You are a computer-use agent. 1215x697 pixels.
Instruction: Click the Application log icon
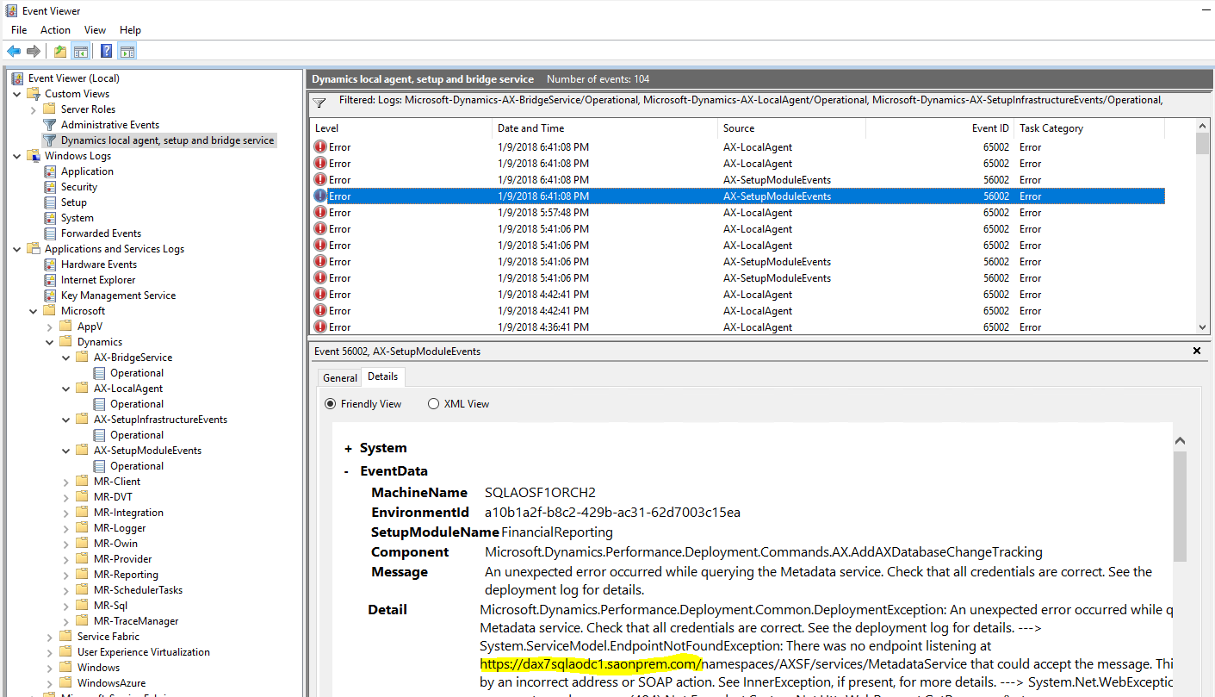50,171
